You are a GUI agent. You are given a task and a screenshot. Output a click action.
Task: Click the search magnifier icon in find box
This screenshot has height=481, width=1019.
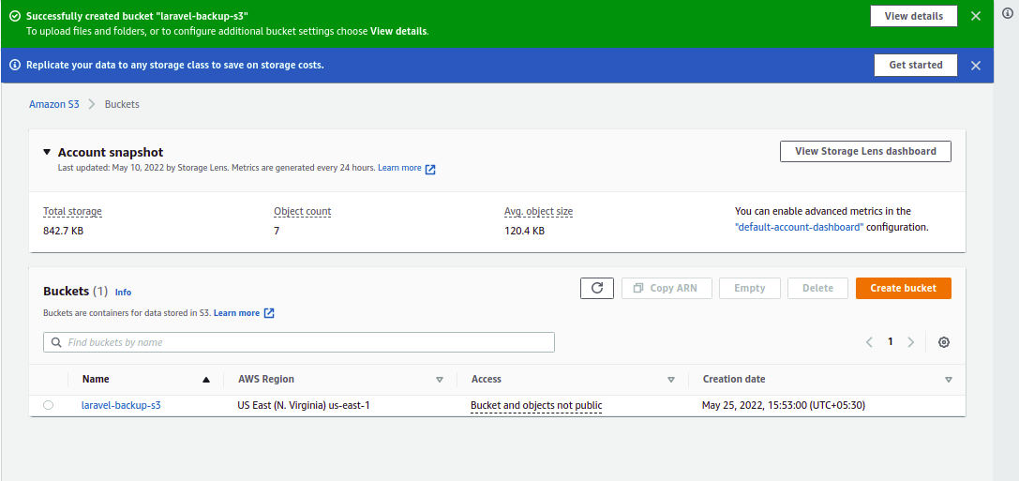pyautogui.click(x=56, y=342)
